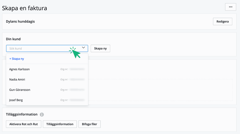Open the Tilläggsinformation button

click(60, 124)
